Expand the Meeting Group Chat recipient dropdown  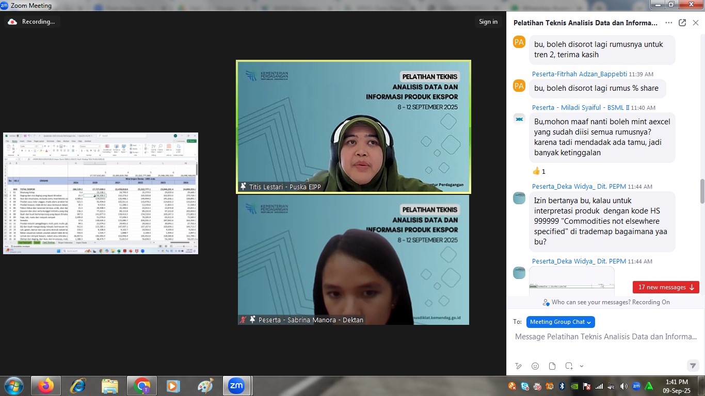tap(560, 322)
